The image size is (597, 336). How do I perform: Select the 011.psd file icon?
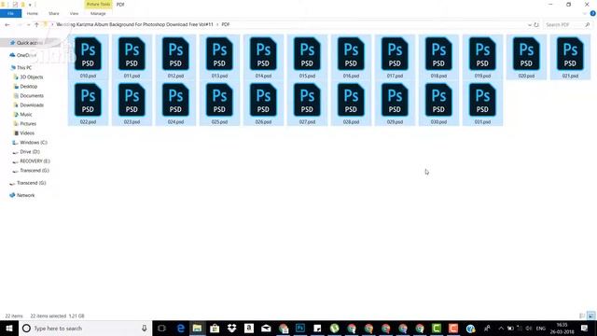132,54
